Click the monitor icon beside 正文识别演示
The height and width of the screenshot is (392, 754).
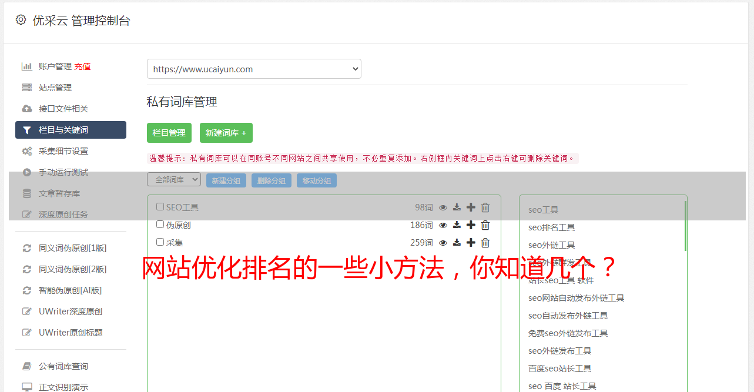point(27,387)
